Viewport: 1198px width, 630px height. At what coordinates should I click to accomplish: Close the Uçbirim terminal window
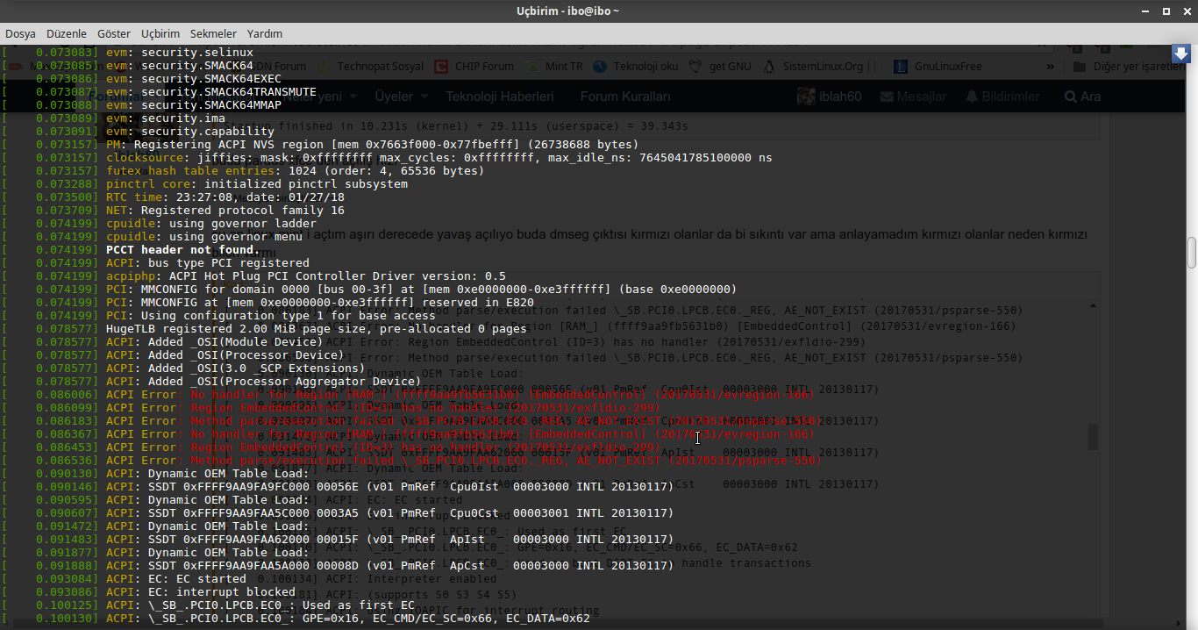(x=1185, y=11)
